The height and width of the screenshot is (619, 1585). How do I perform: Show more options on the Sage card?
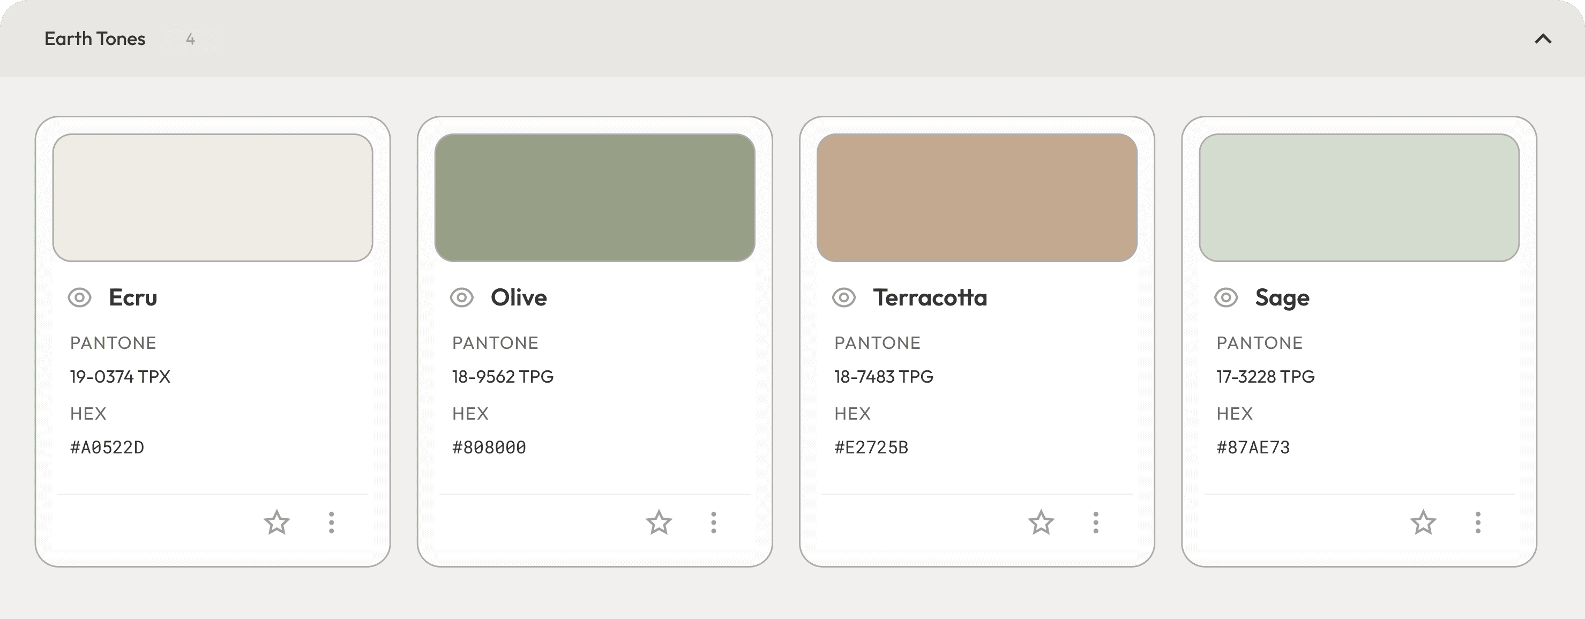pos(1478,523)
